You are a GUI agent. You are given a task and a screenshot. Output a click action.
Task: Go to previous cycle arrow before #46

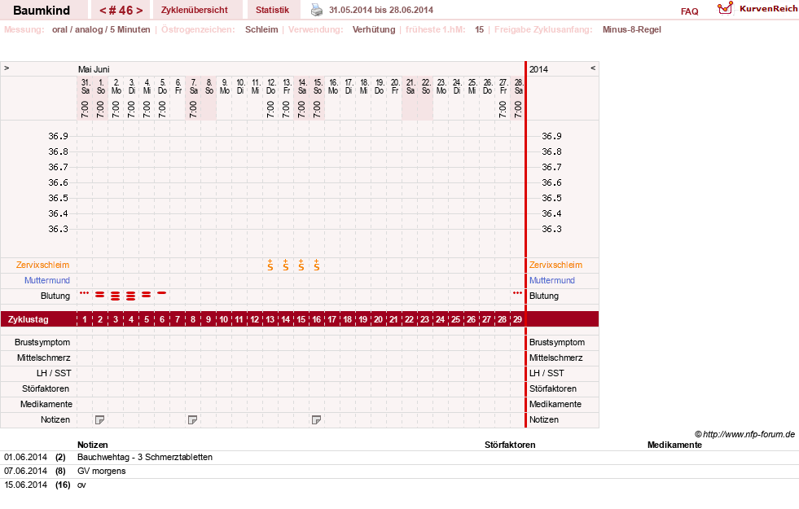click(x=103, y=11)
